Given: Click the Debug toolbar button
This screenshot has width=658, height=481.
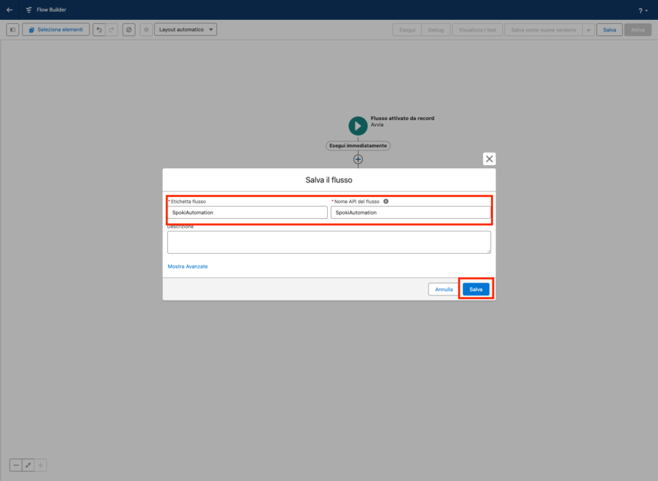Looking at the screenshot, I should 436,30.
